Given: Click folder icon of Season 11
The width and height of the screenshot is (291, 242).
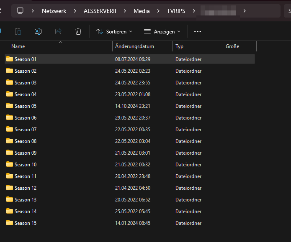Looking at the screenshot, I should (10, 176).
